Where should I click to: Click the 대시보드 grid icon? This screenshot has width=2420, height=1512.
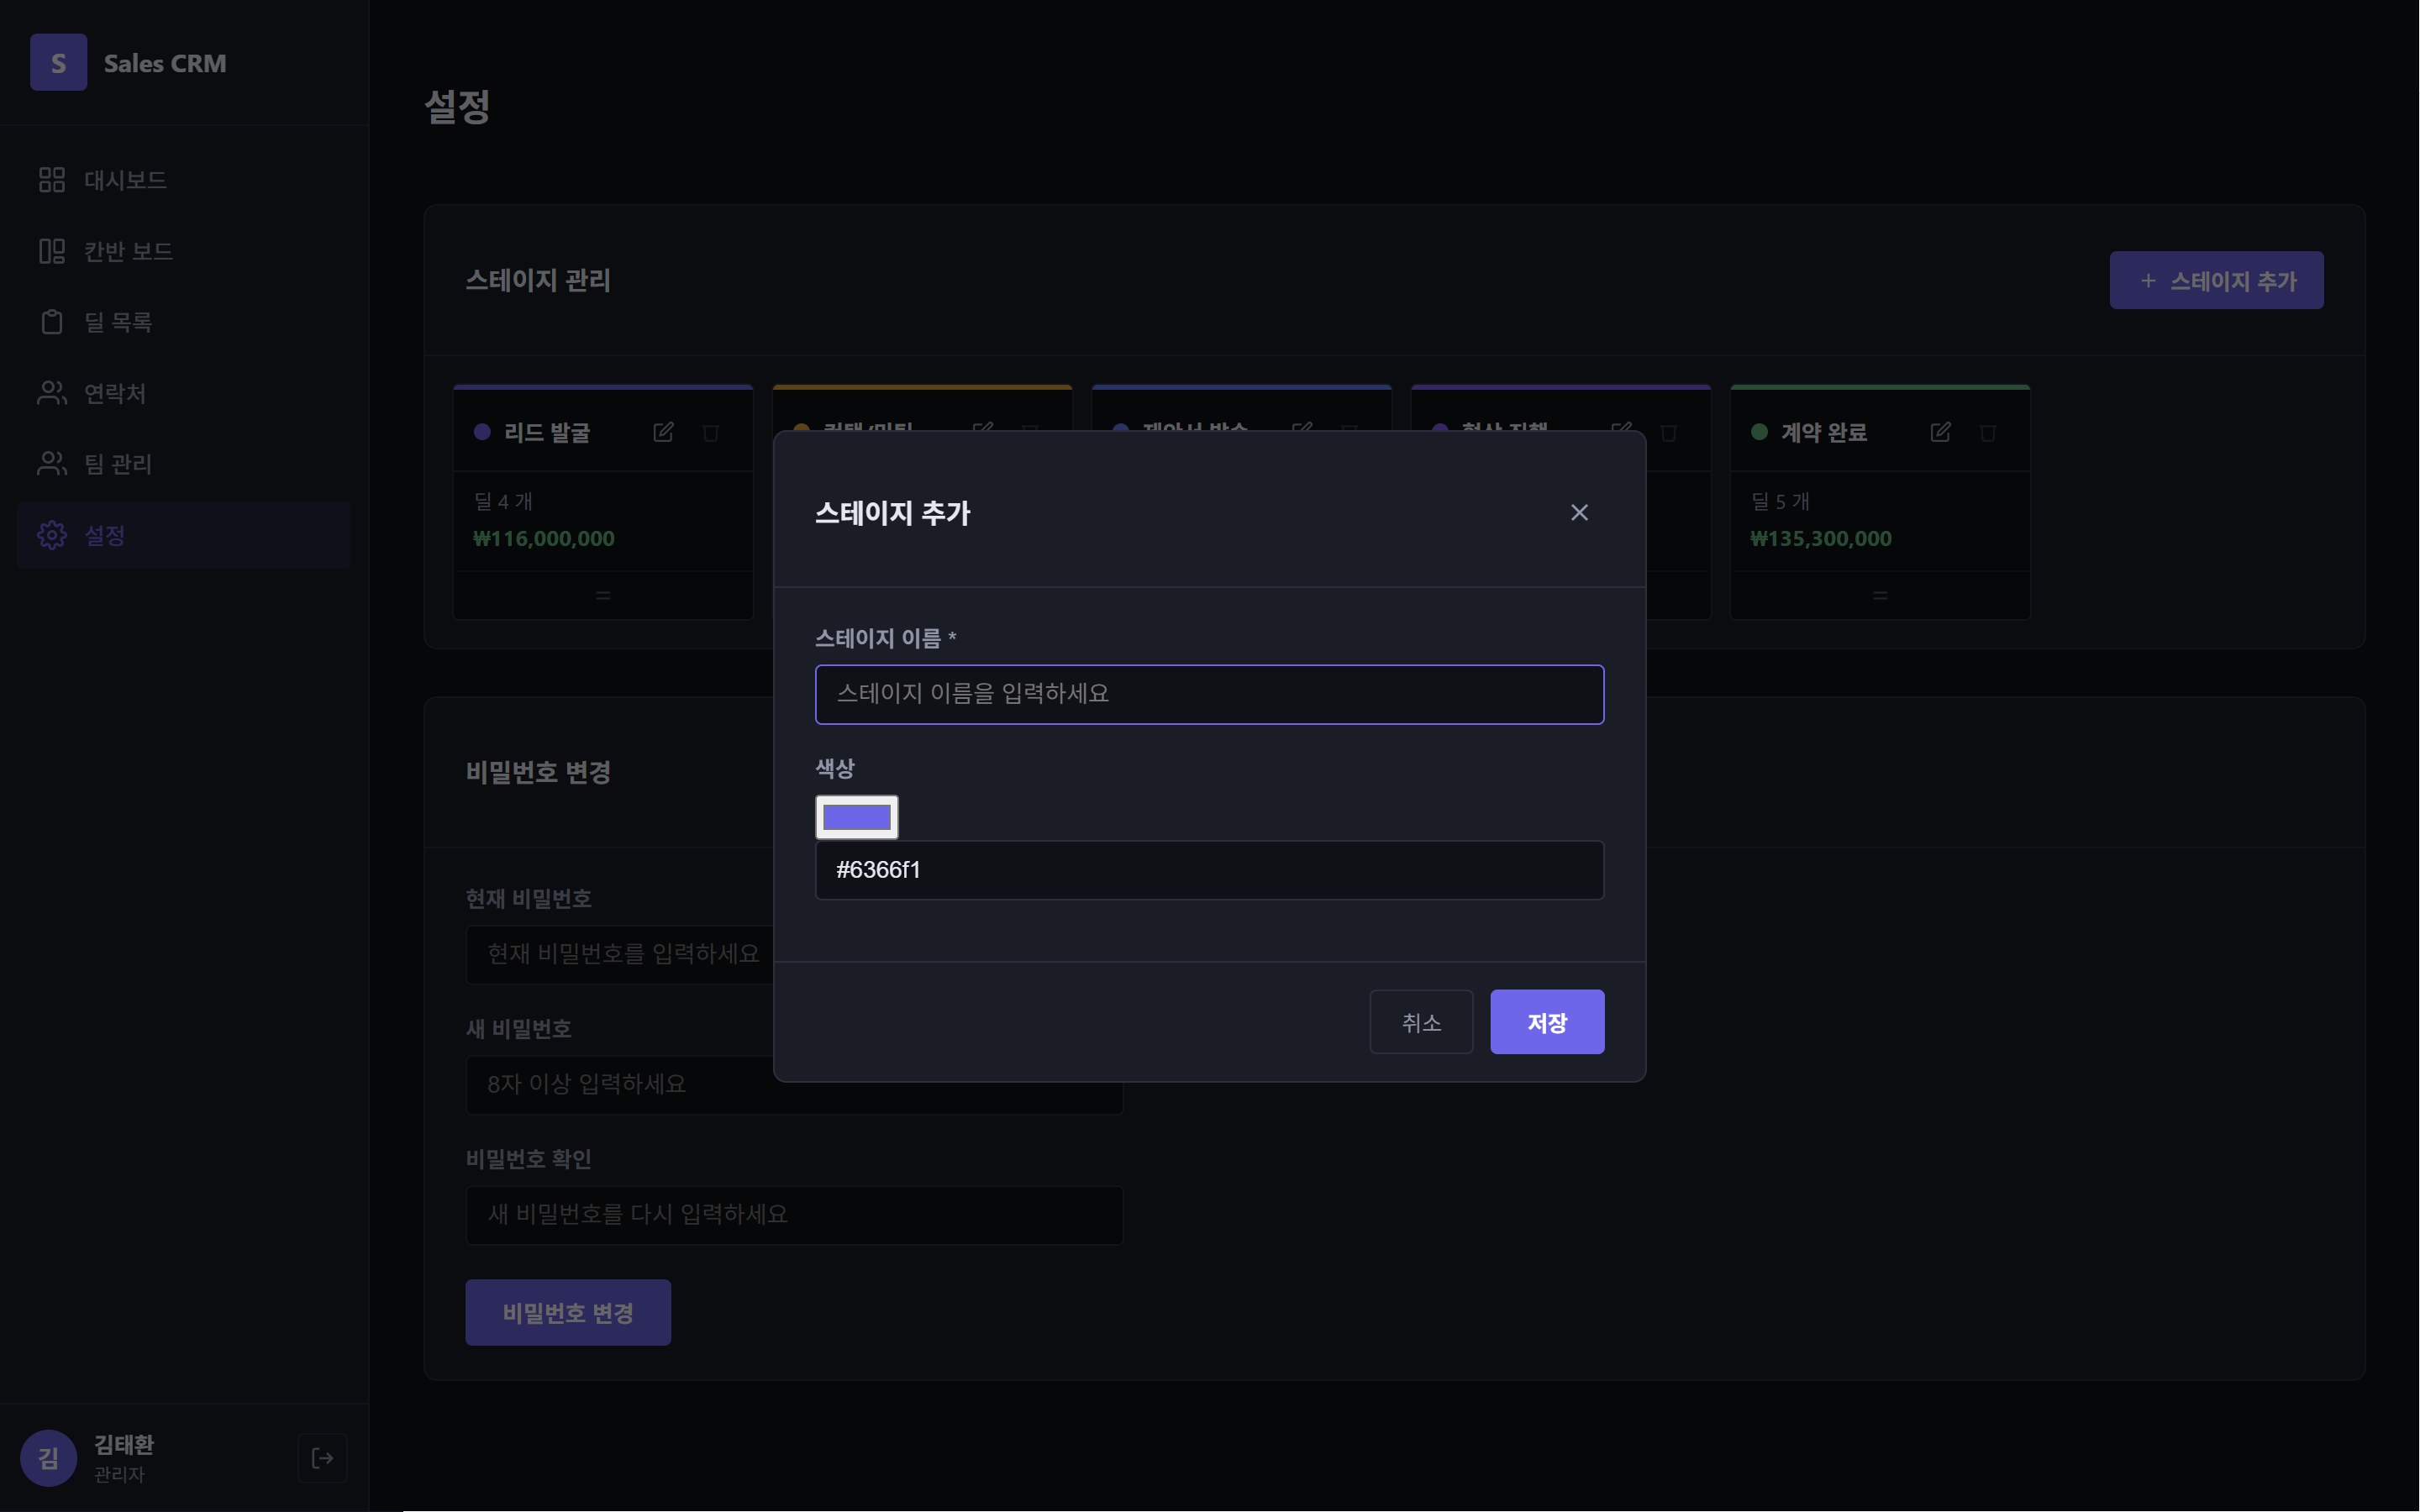click(x=52, y=180)
